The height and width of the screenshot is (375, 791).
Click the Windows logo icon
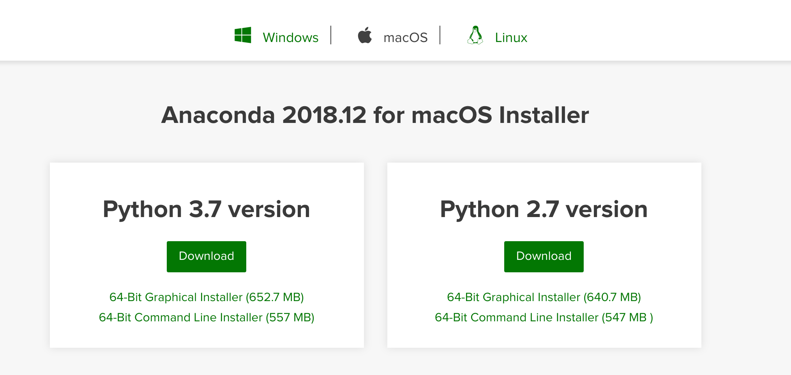[243, 35]
